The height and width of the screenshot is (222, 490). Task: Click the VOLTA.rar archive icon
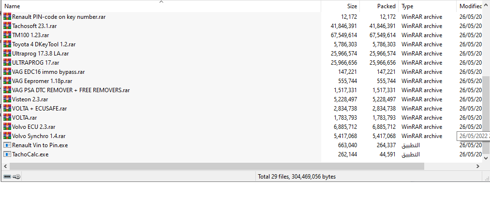pyautogui.click(x=7, y=118)
